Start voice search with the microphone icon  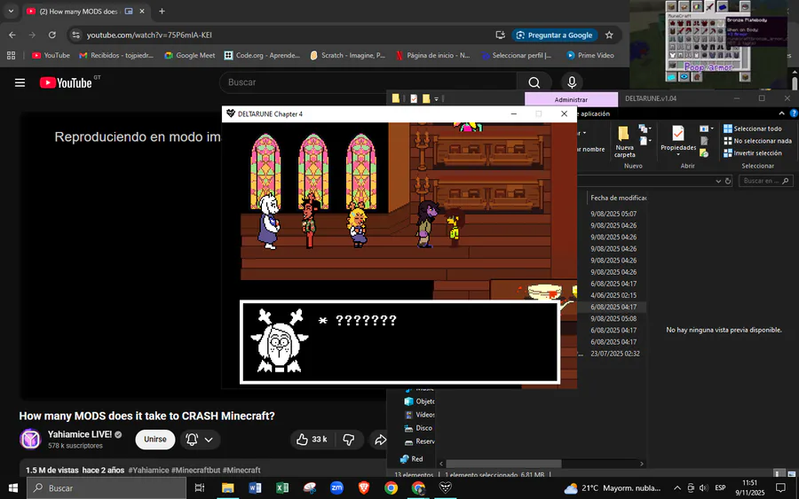[x=572, y=82]
